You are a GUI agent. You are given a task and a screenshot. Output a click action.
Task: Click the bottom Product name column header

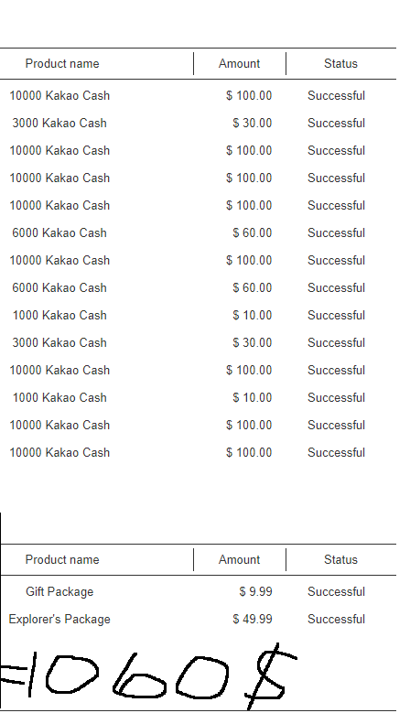point(62,560)
